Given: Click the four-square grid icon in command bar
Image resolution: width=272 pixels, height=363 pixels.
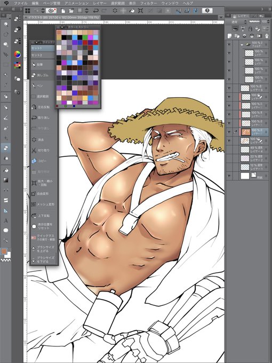Looking at the screenshot, I should (28, 11).
